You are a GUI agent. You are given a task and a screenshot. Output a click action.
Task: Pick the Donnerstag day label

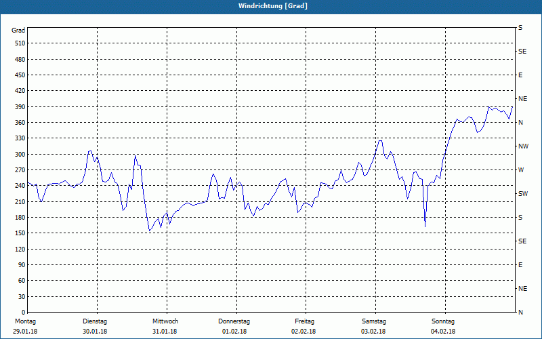point(234,321)
